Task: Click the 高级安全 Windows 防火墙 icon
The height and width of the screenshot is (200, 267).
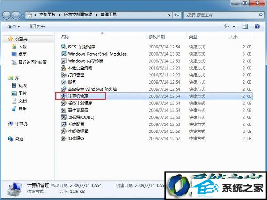Action: tap(64, 89)
